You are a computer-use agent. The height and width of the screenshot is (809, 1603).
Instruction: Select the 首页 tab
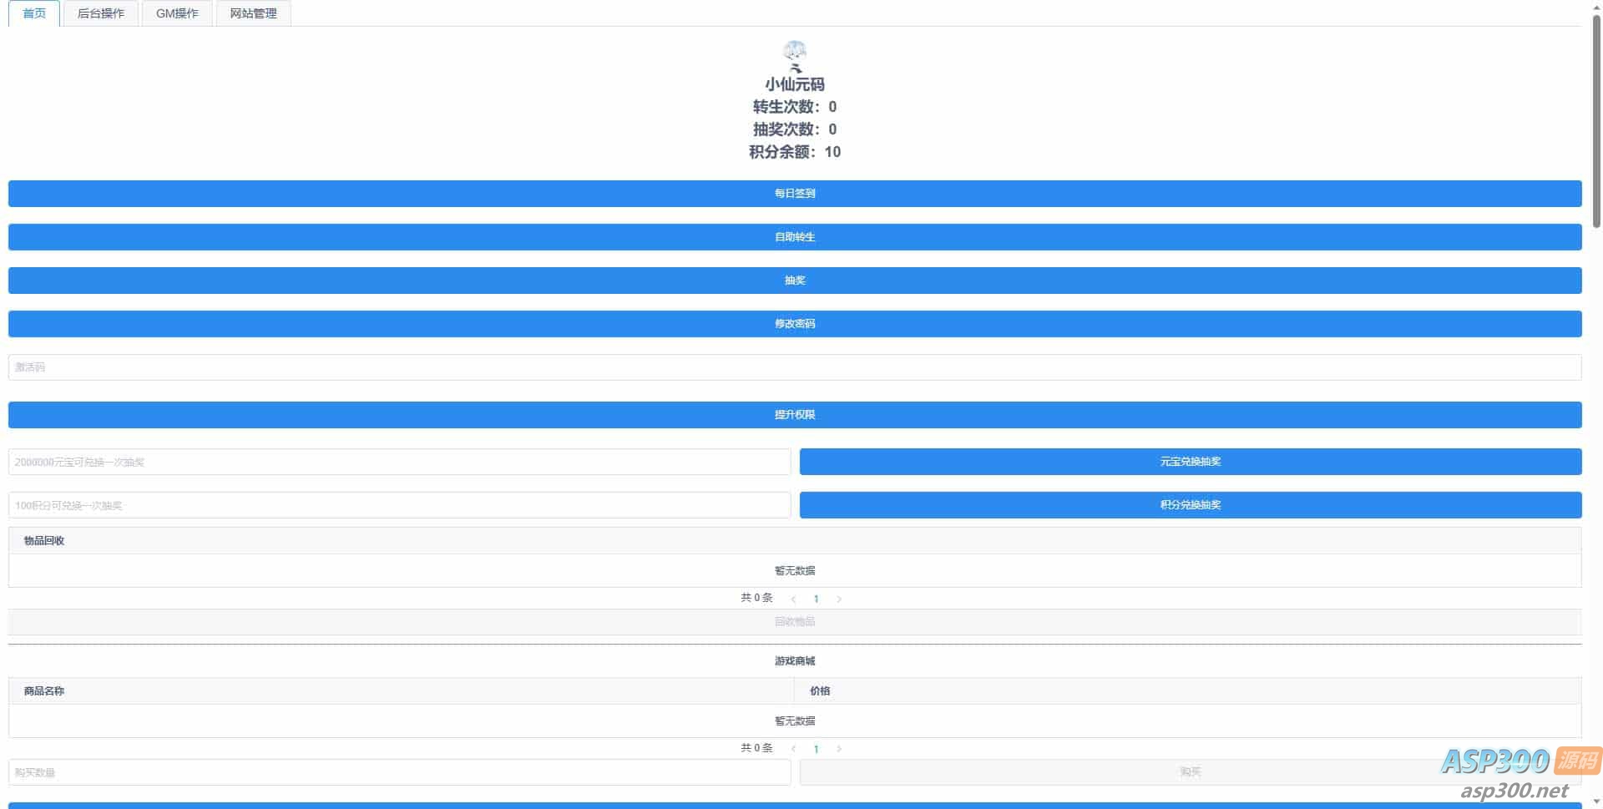coord(34,13)
